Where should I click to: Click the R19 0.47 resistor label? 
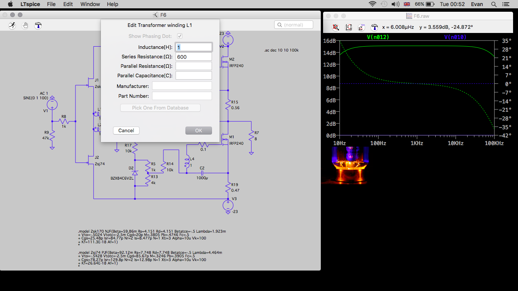(x=235, y=188)
